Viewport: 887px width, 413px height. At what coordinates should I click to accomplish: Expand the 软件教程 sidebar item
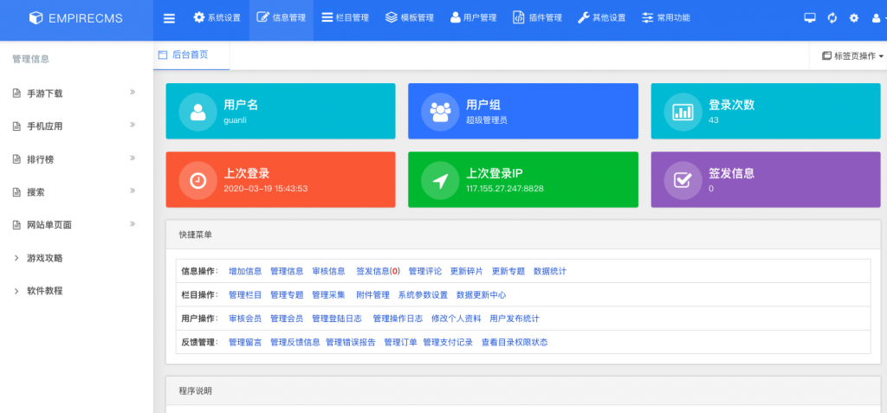[x=44, y=291]
